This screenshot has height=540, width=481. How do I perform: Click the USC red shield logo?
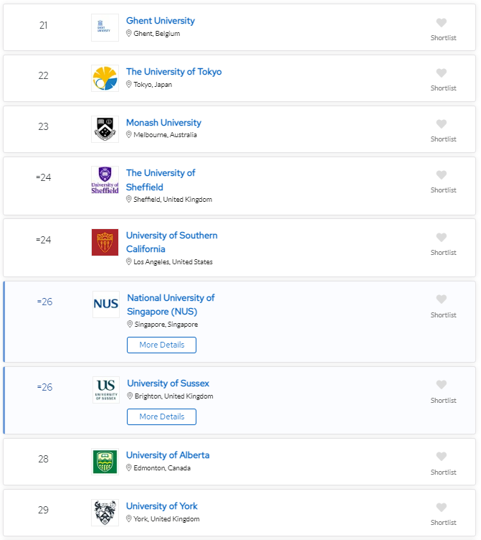click(105, 243)
